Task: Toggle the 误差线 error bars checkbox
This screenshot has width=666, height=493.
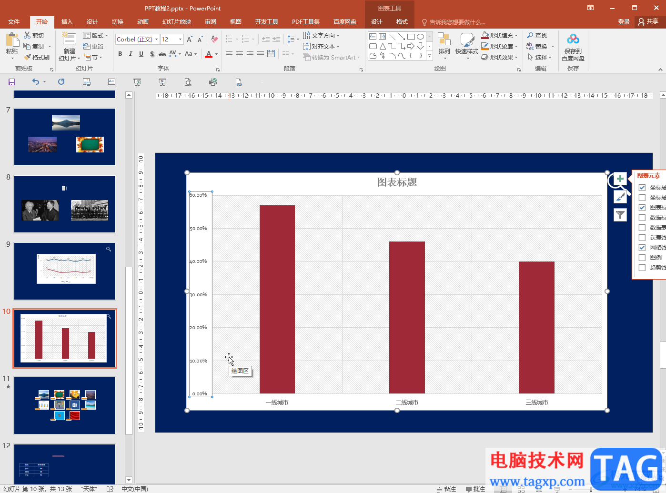Action: [642, 238]
